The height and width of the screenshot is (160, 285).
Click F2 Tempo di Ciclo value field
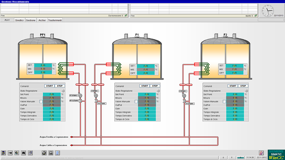pos(235,119)
